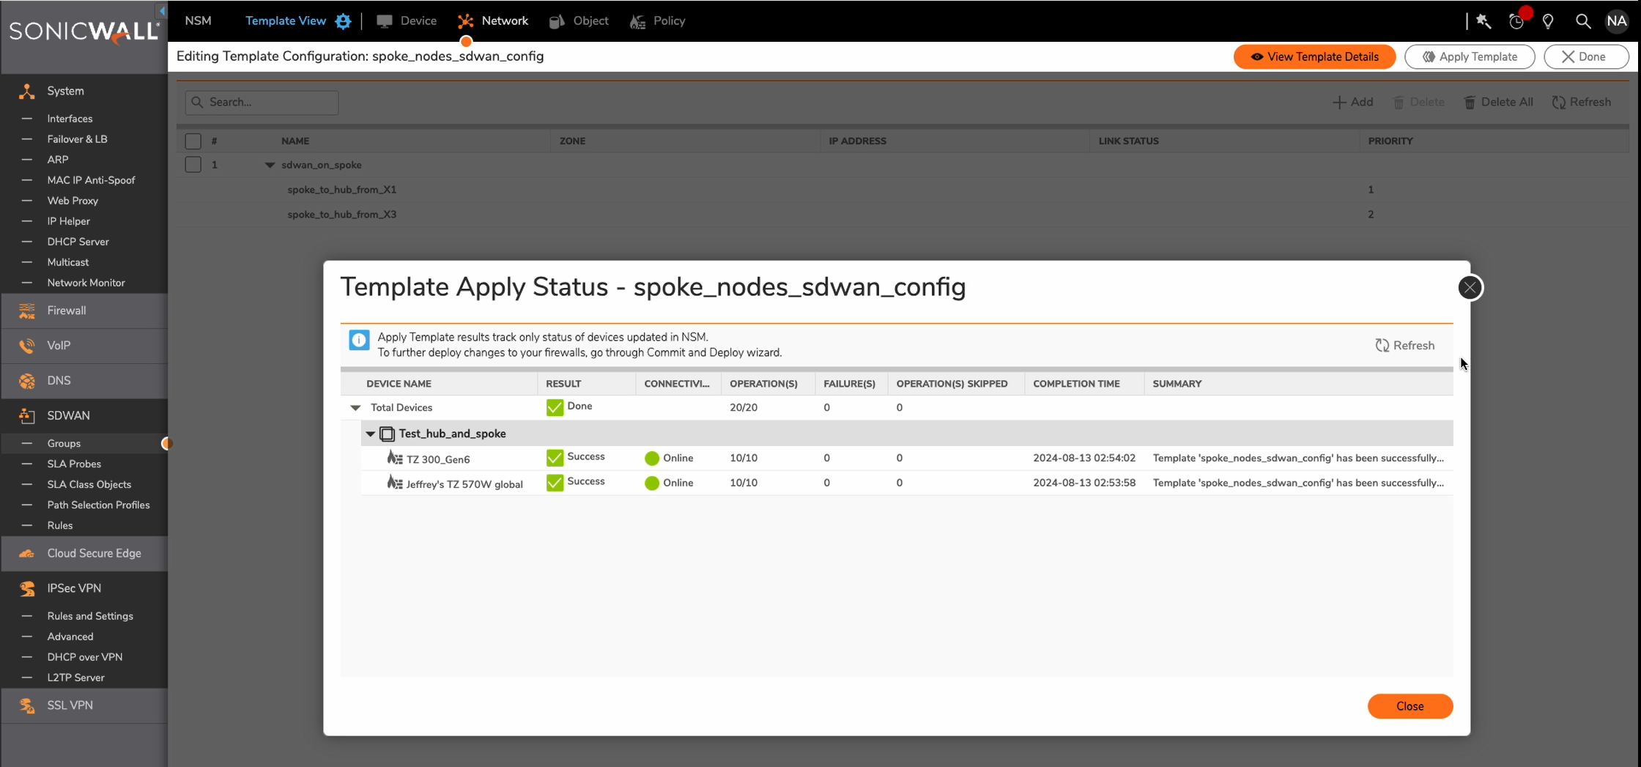Screen dimensions: 1641x767
Task: Click the TZ 300_Gen6 summary text
Action: coord(1297,458)
